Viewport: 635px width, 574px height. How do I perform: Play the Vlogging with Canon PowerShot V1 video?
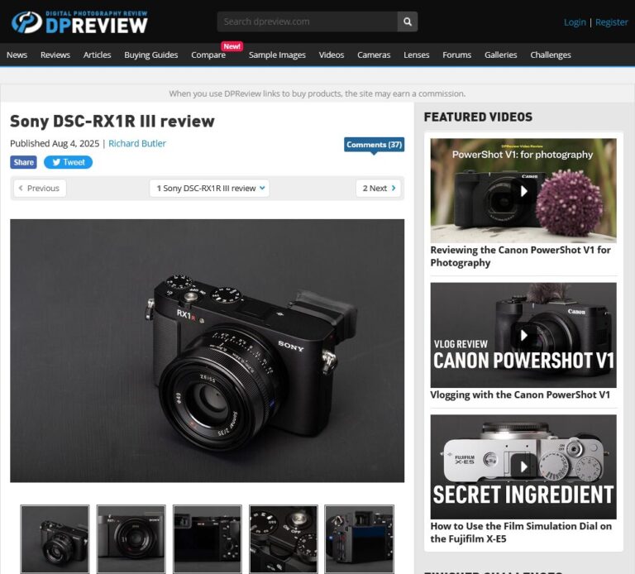click(523, 335)
